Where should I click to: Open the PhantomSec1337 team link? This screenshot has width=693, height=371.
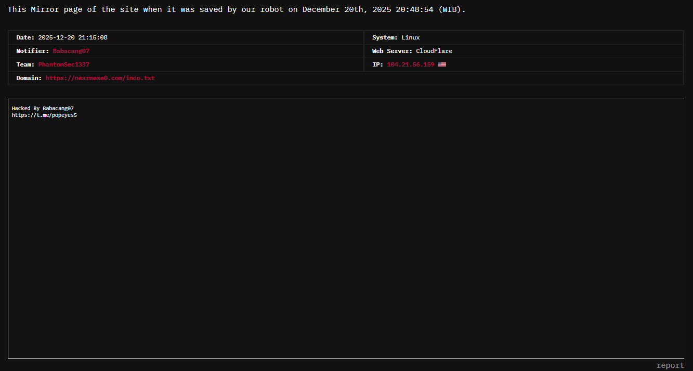tap(64, 64)
